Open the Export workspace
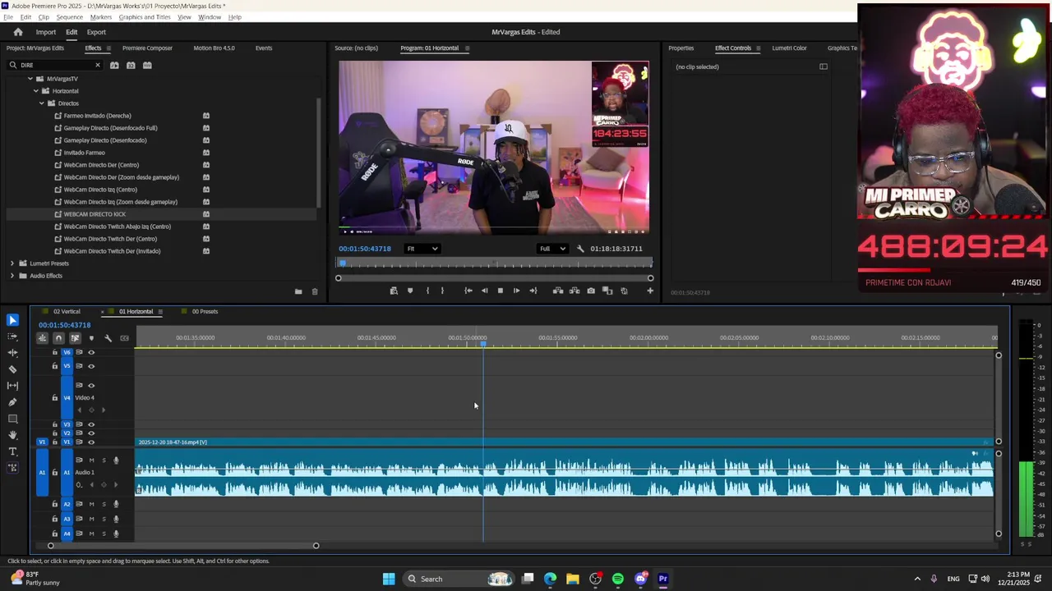 96,32
